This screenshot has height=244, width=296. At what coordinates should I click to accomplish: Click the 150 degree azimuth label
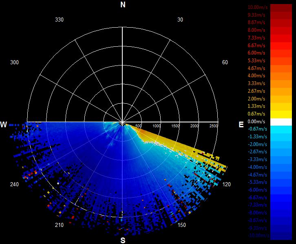pyautogui.click(x=181, y=225)
